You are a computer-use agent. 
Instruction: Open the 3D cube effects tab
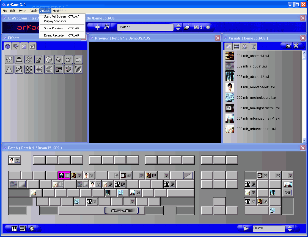[8, 46]
